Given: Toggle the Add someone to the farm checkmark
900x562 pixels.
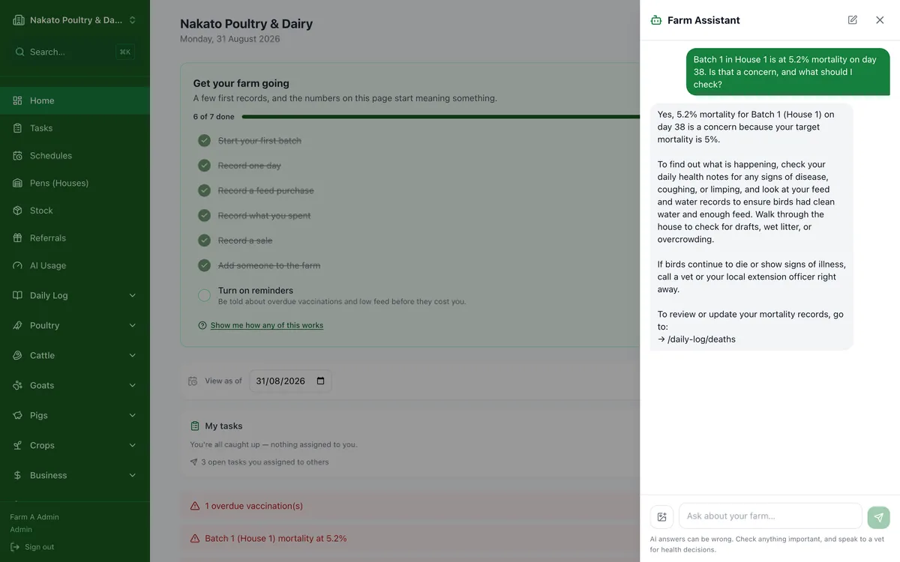Looking at the screenshot, I should pos(204,265).
